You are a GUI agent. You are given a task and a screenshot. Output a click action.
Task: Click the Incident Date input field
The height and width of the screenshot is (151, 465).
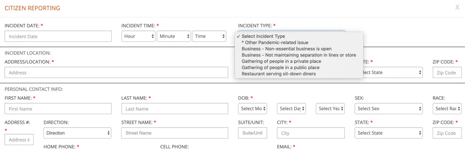(x=58, y=36)
